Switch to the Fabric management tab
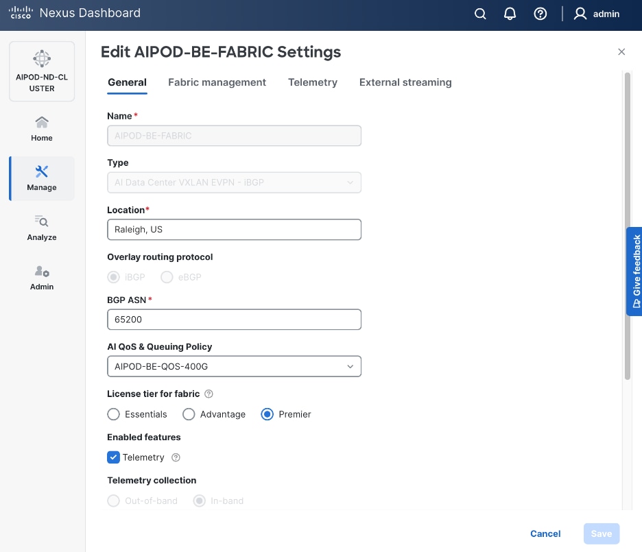 click(x=217, y=82)
